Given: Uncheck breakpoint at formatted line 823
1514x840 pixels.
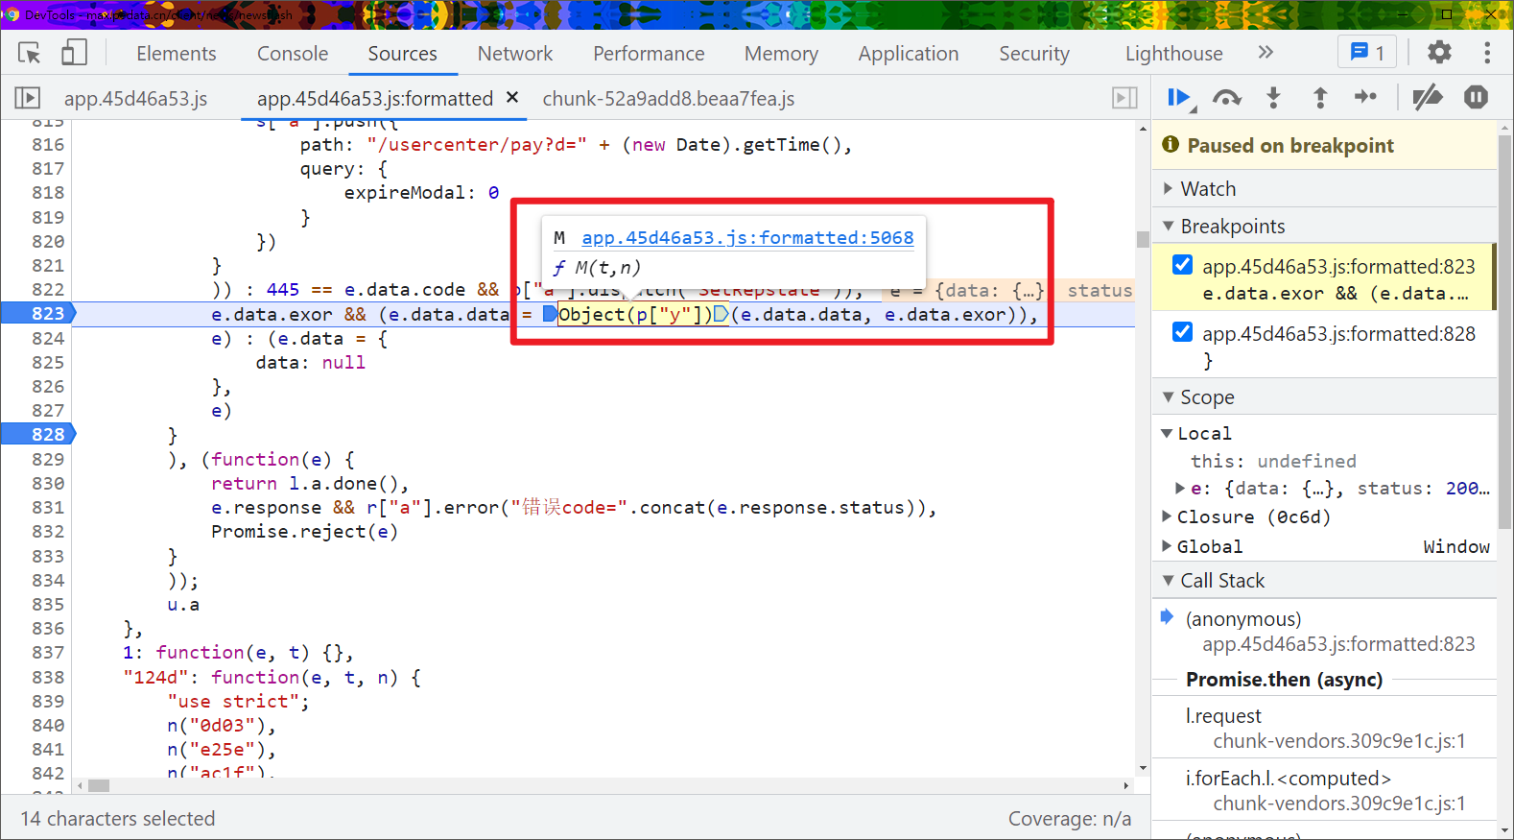Looking at the screenshot, I should 1183,266.
